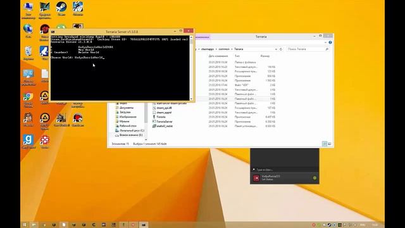
Task: Open the address bar history dropdown
Action: 276,49
